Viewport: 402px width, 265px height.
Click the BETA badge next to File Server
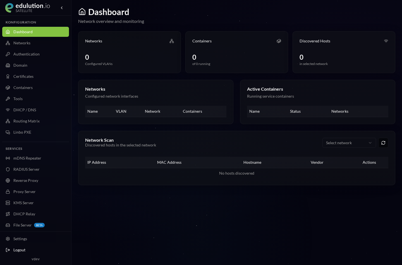39,225
